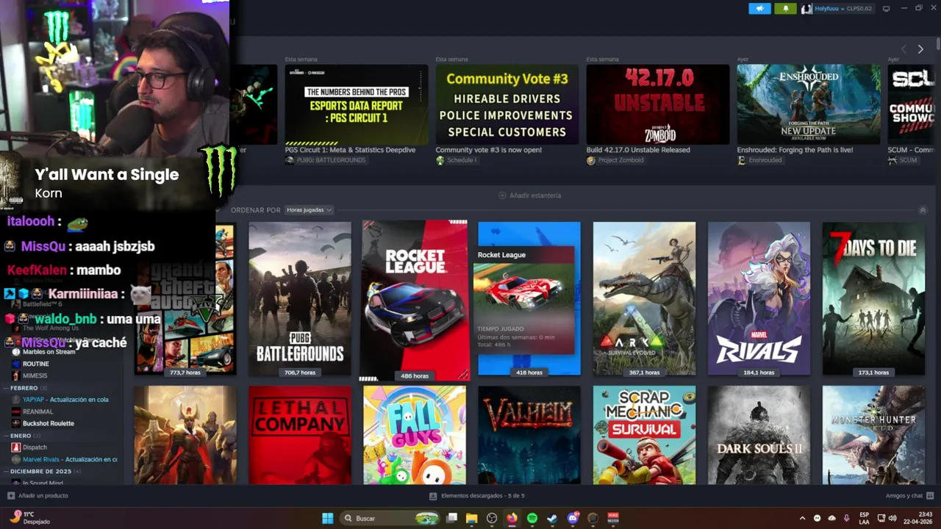The image size is (941, 529).
Task: Click 'PGS Circuit 1: Meta & Statistics Deepdive' headline
Action: click(350, 150)
